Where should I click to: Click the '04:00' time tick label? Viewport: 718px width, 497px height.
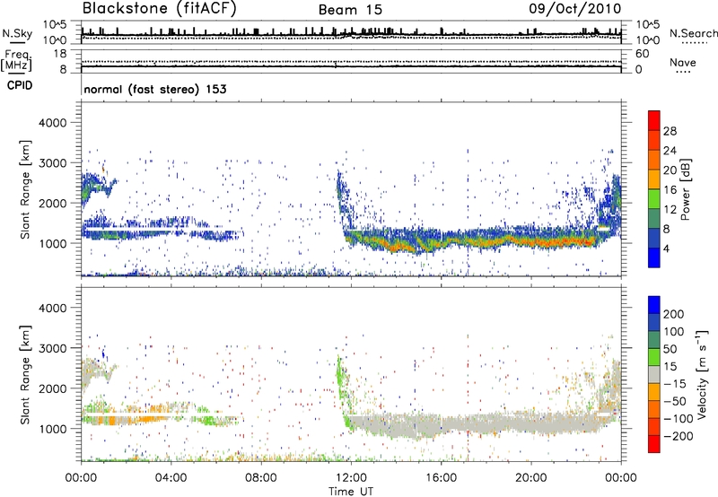[171, 478]
